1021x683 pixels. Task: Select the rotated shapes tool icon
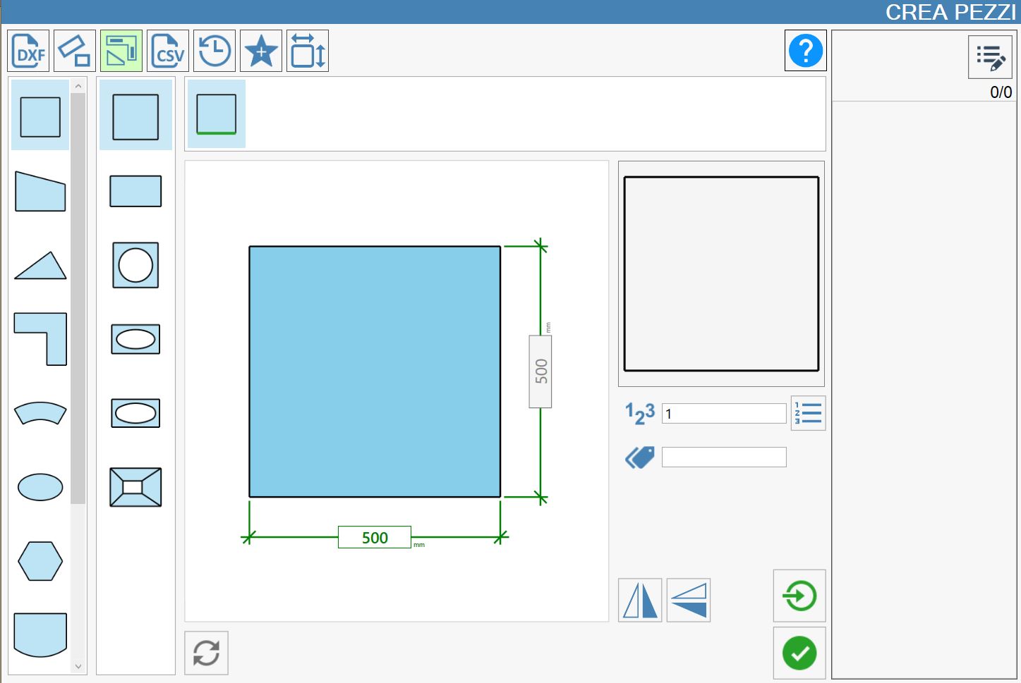tap(75, 51)
